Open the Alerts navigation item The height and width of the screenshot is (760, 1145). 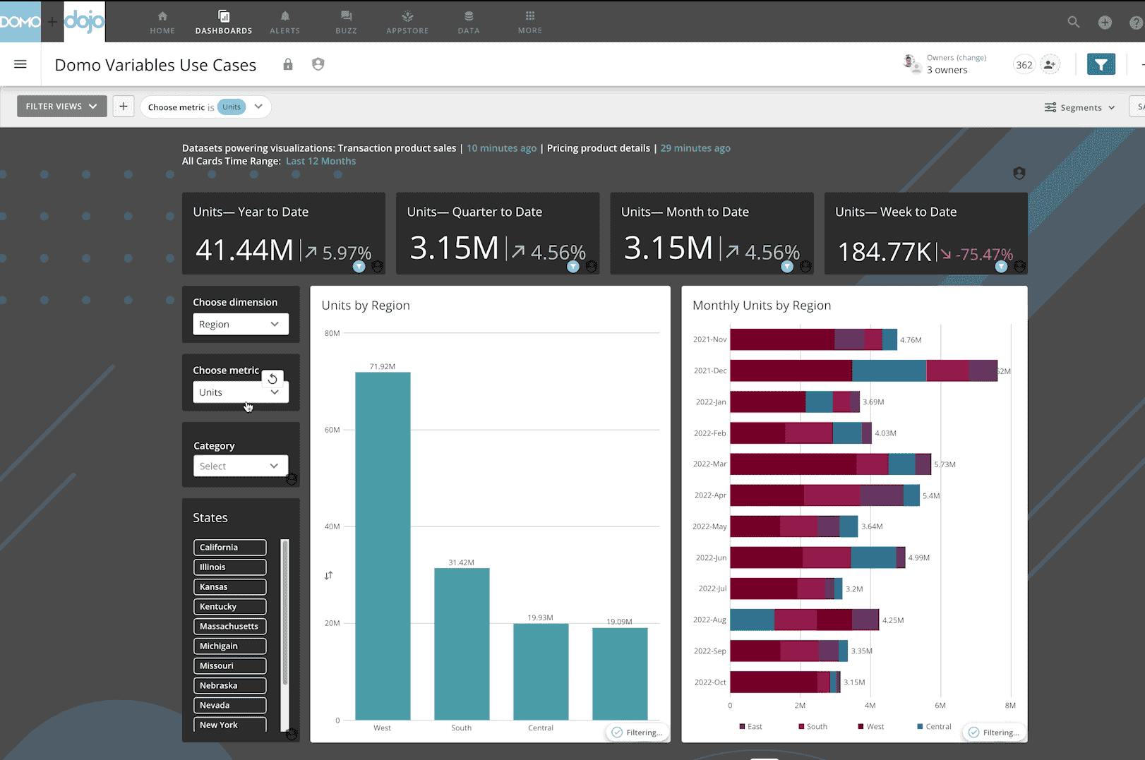[x=284, y=22]
